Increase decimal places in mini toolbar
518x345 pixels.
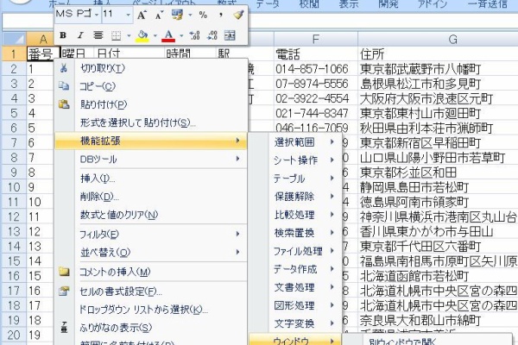[194, 35]
